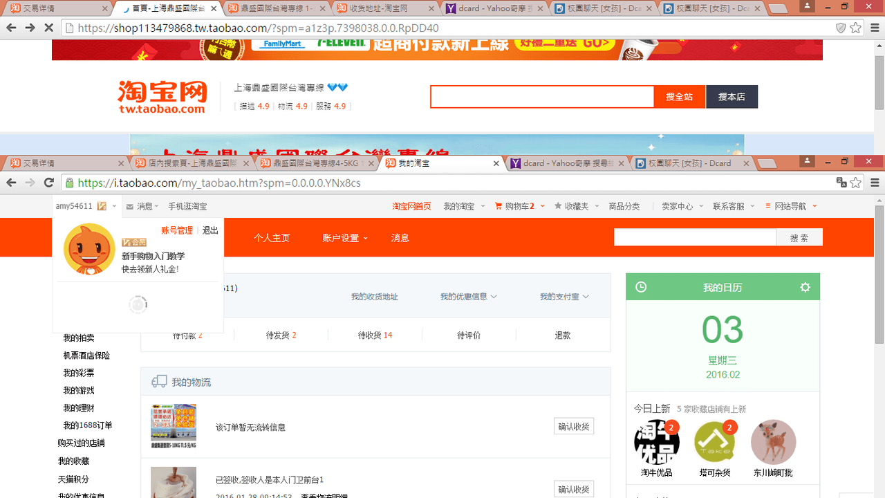Bookmark 我的淘宝 page with star icon

(x=856, y=183)
